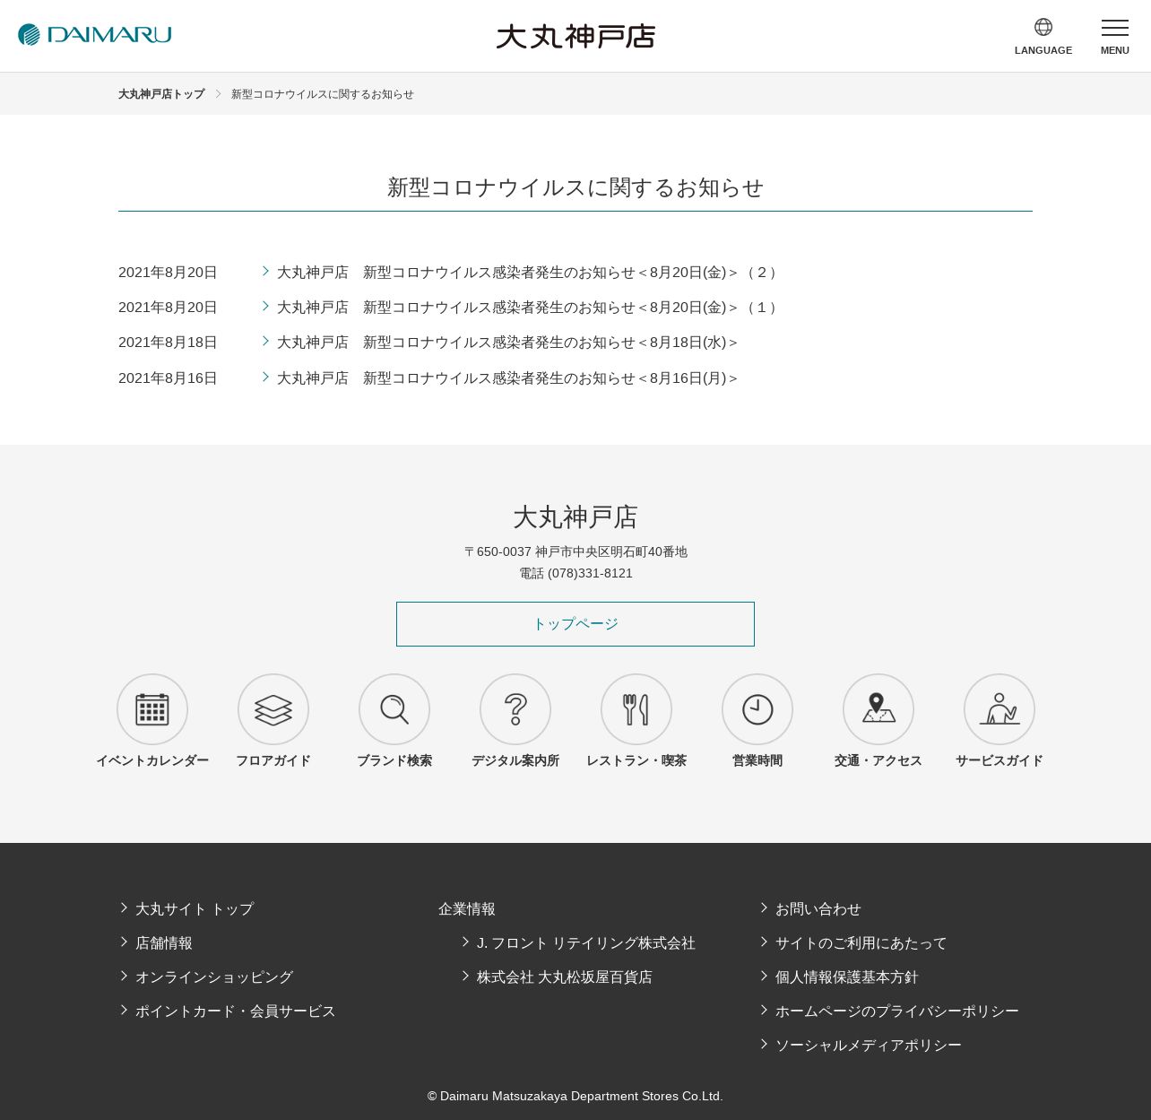Click the 新型コロナウイルスに関するお知らせ page heading
Viewport: 1151px width, 1120px height.
(x=575, y=187)
